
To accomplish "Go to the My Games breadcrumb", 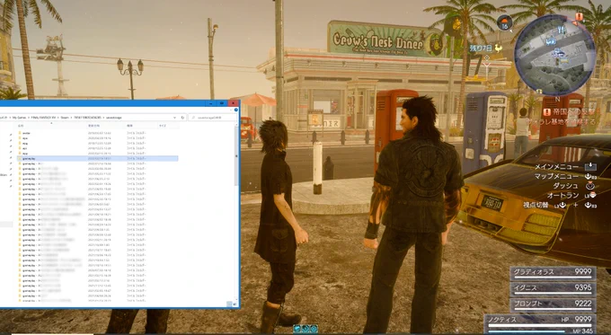I will point(20,118).
